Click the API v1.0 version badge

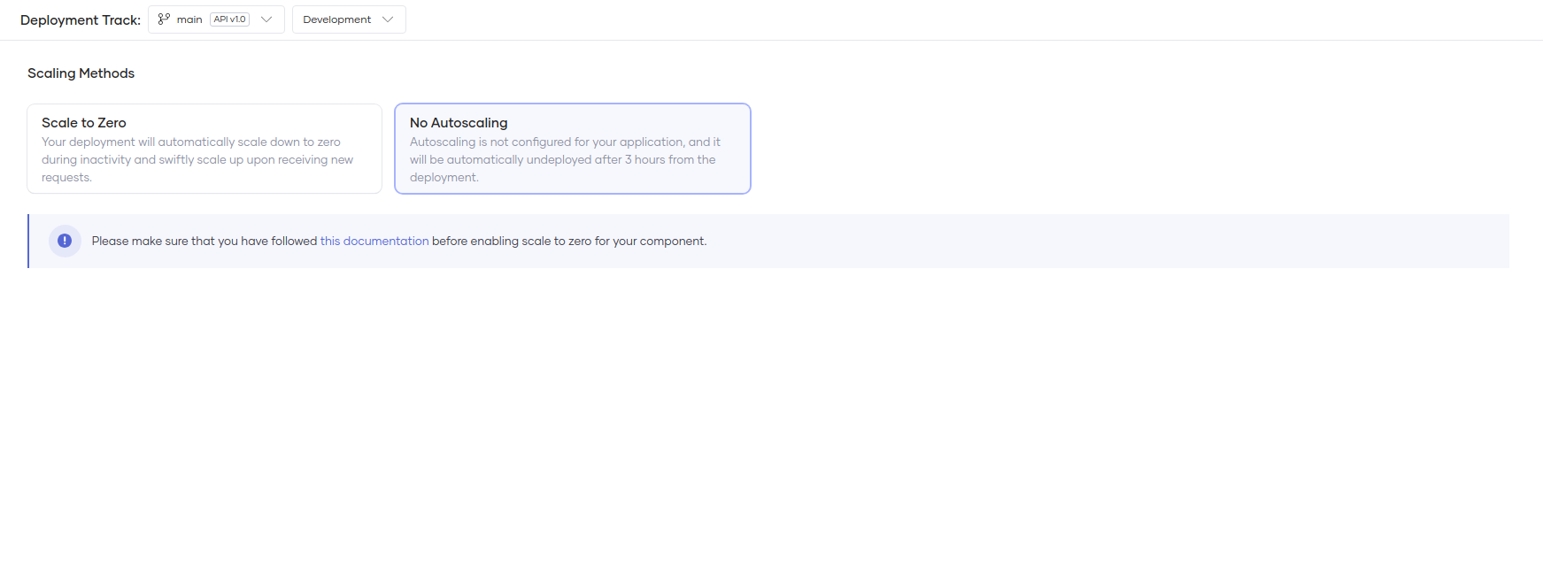pyautogui.click(x=229, y=19)
